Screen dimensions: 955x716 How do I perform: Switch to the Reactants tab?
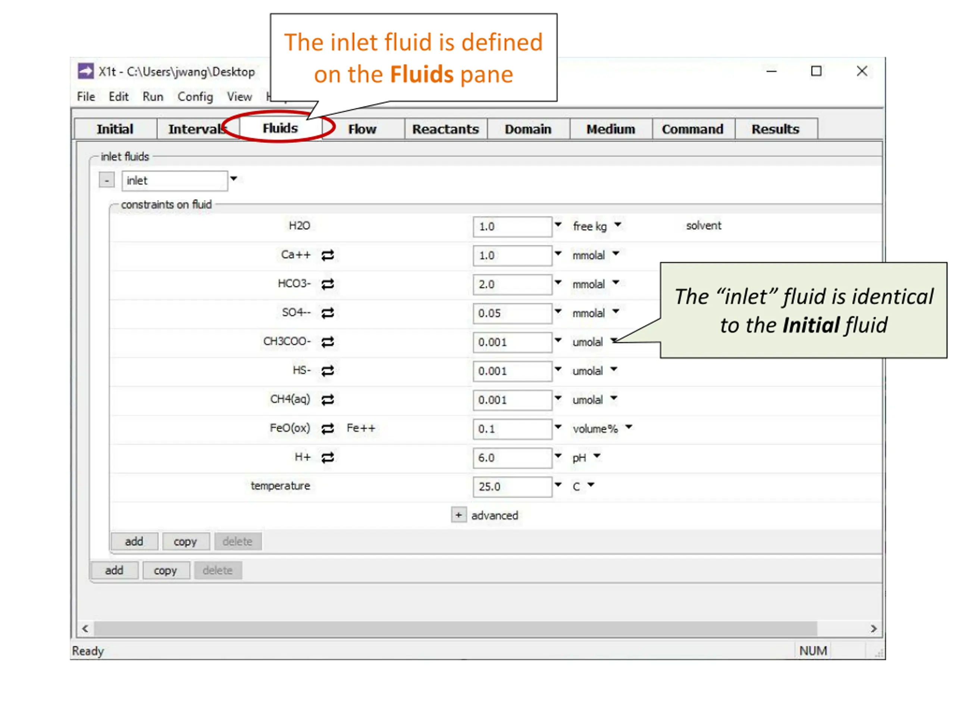tap(445, 129)
